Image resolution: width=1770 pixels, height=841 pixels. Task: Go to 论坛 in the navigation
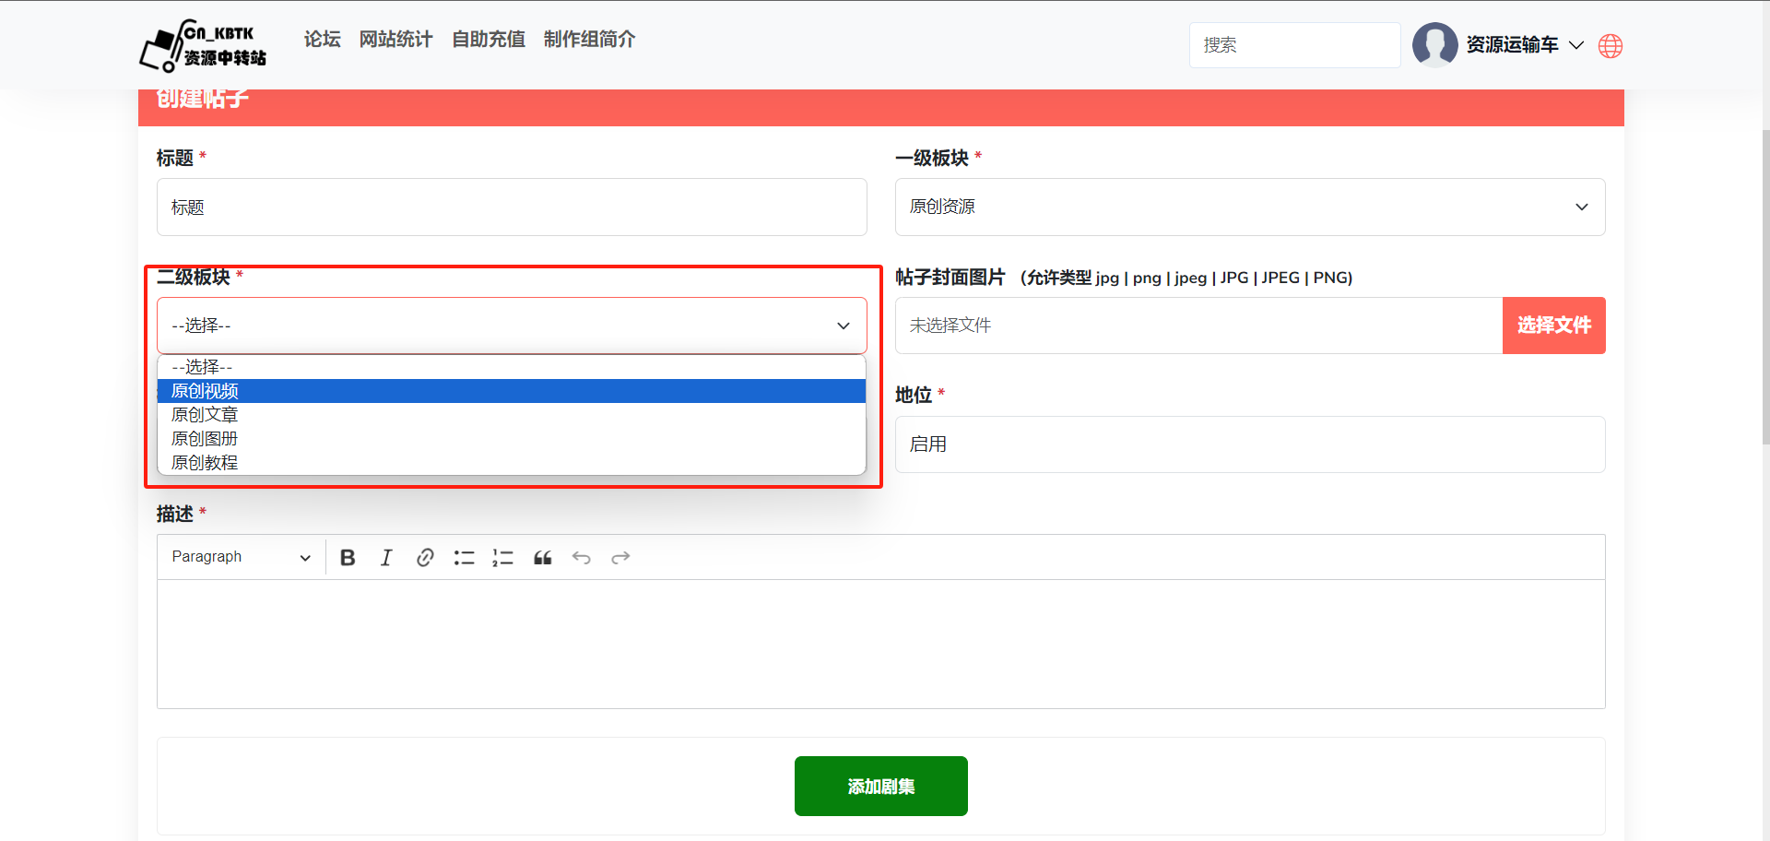(x=322, y=40)
